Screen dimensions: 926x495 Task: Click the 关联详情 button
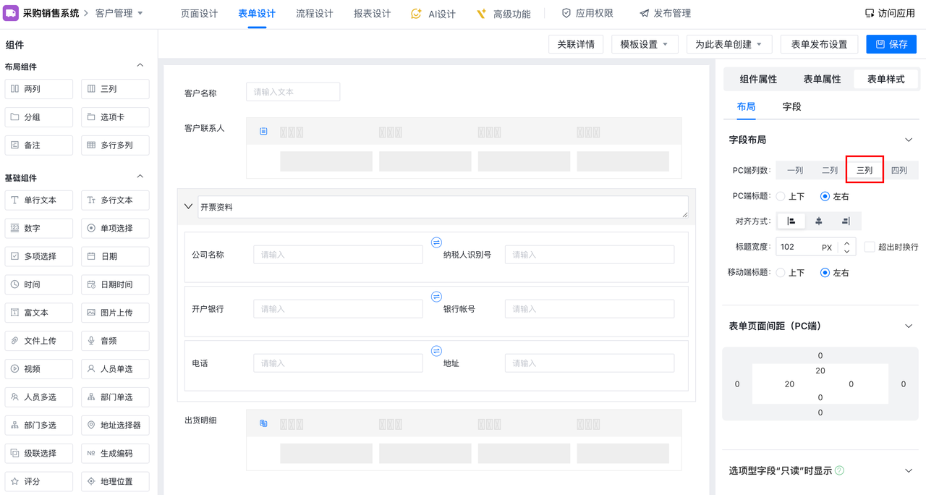point(576,44)
